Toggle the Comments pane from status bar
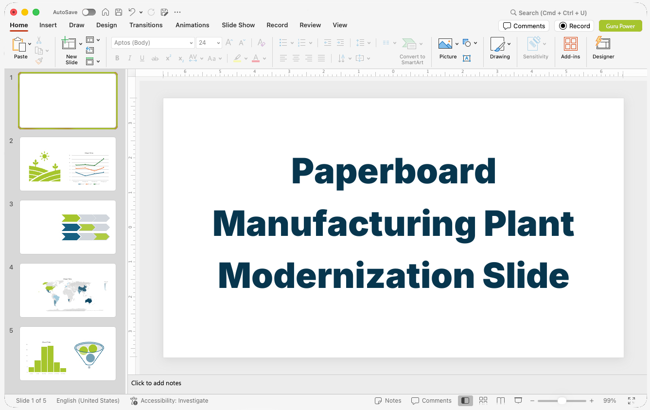650x410 pixels. tap(431, 401)
